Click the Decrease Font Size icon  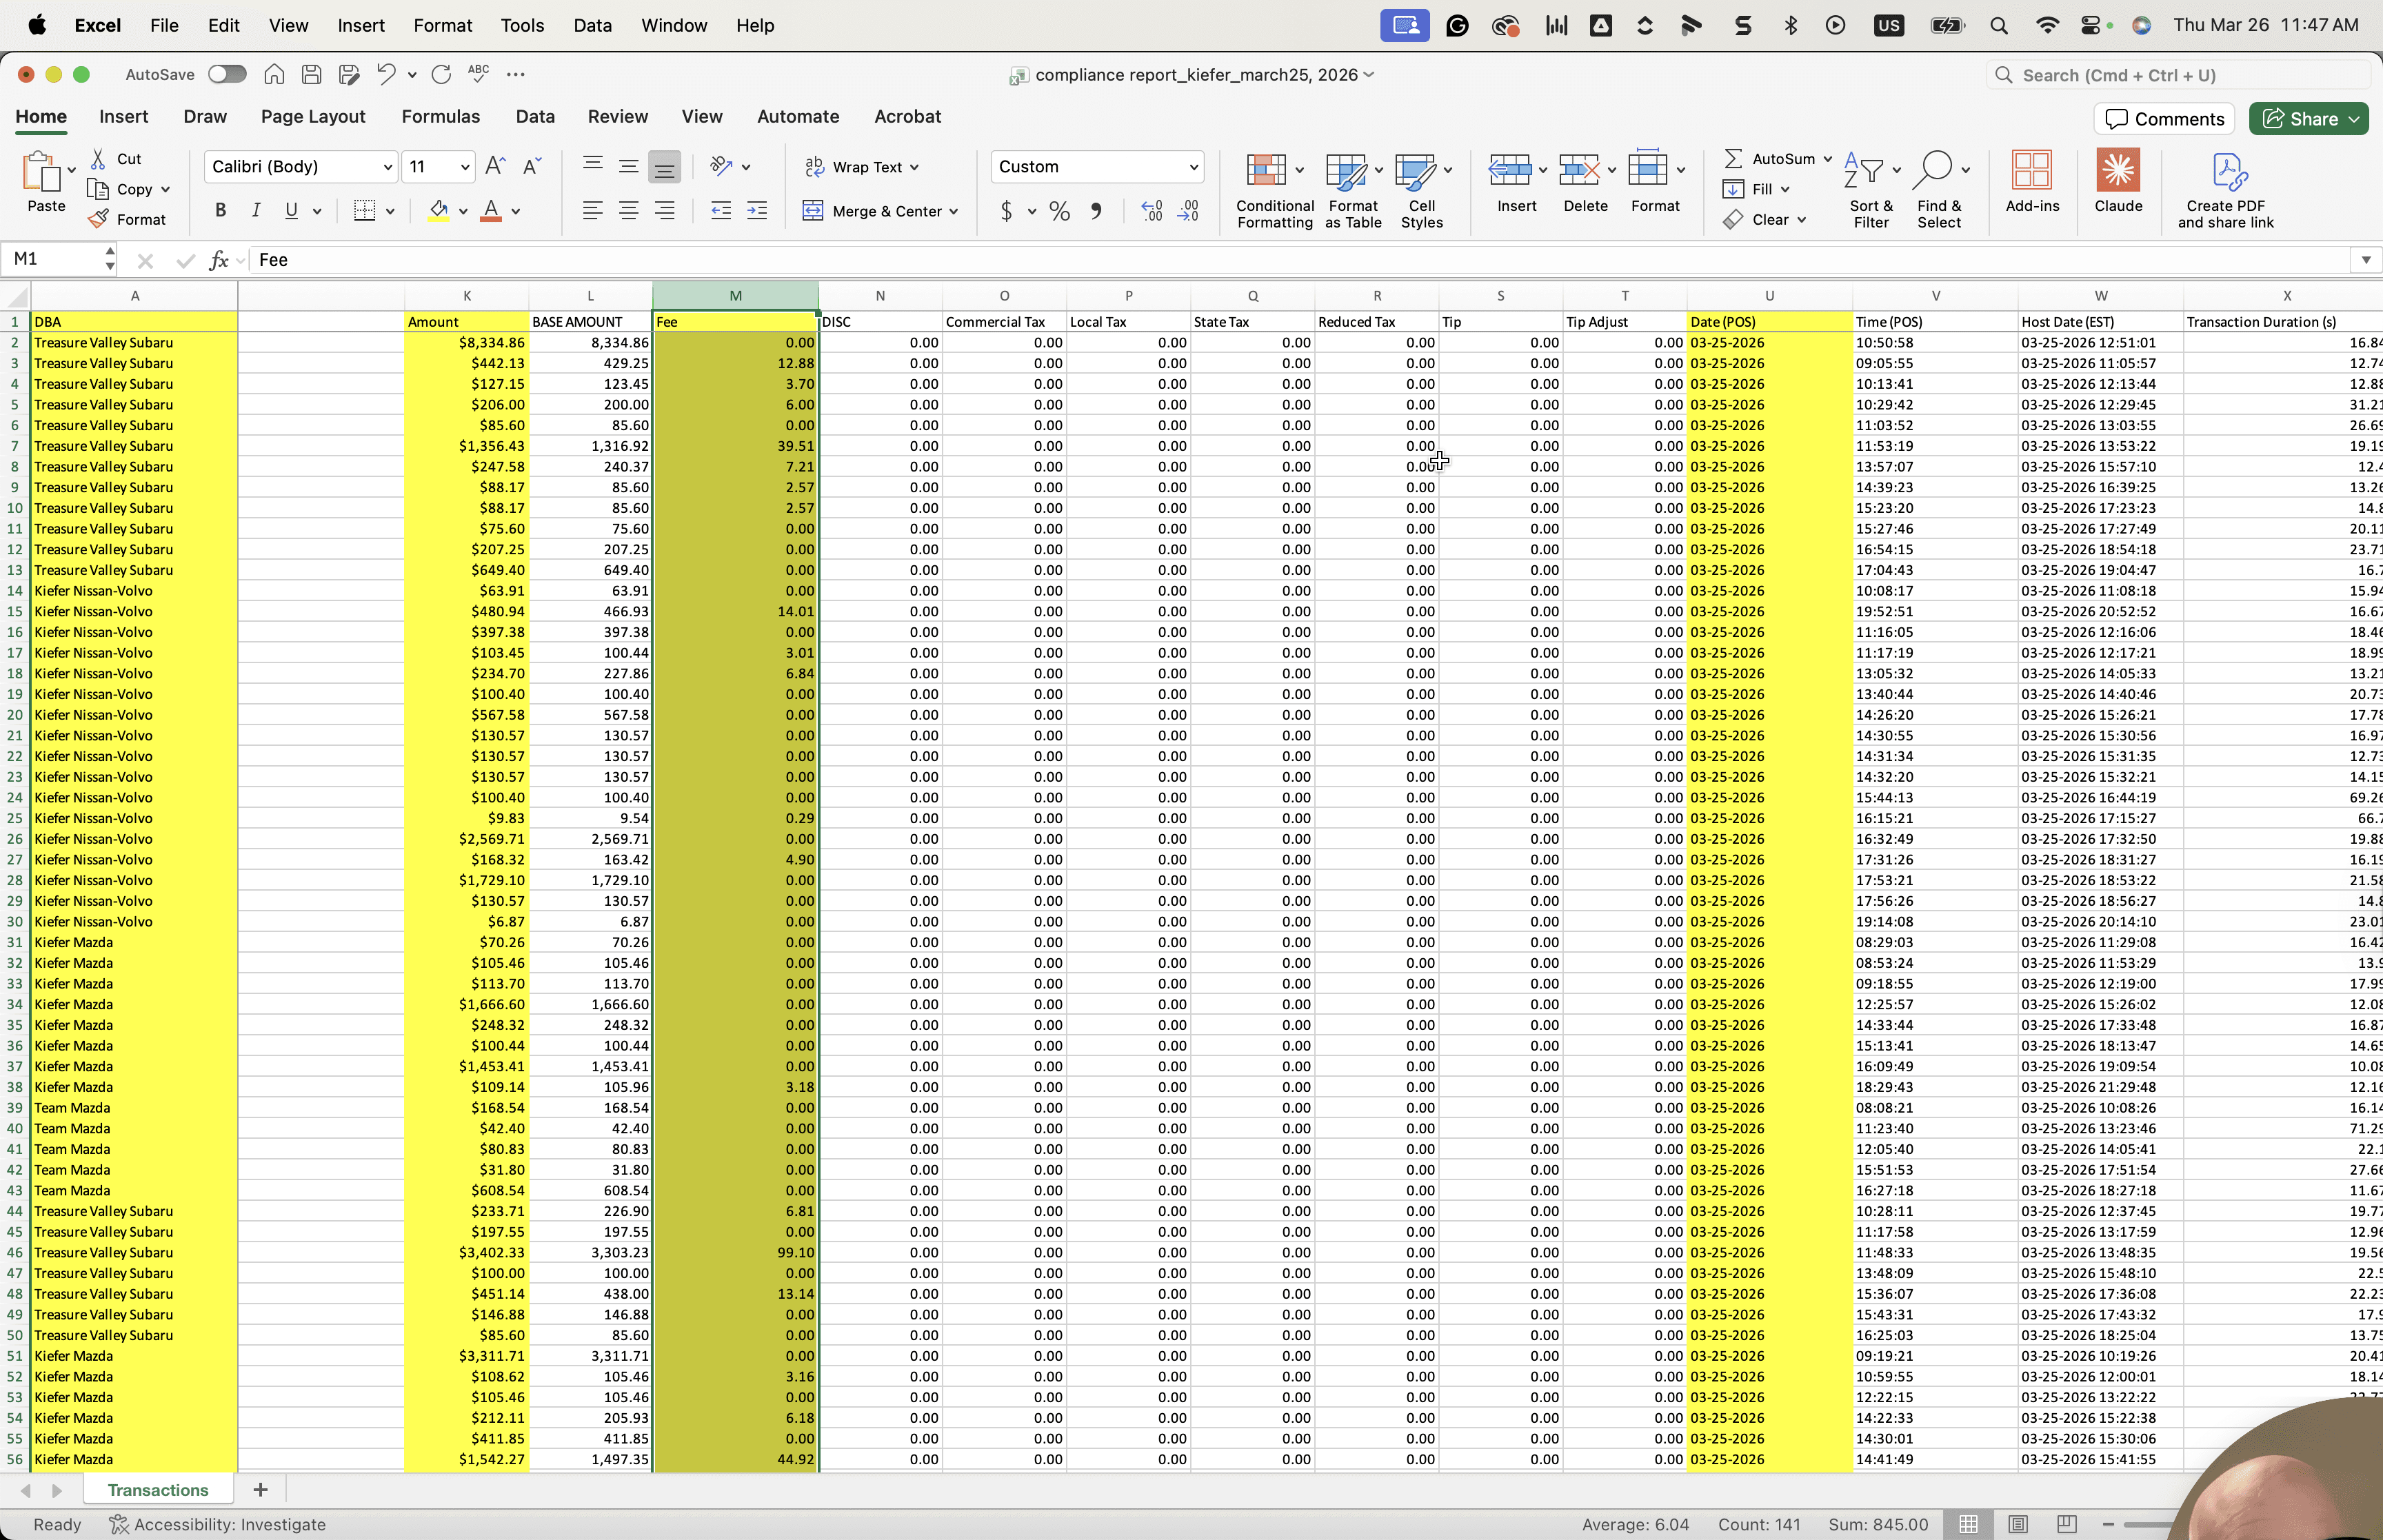[532, 167]
